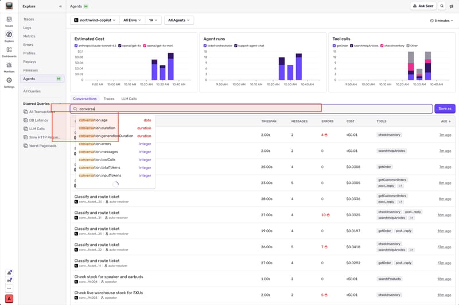
Task: Click the DB Latency starred query icon
Action: 25,120
